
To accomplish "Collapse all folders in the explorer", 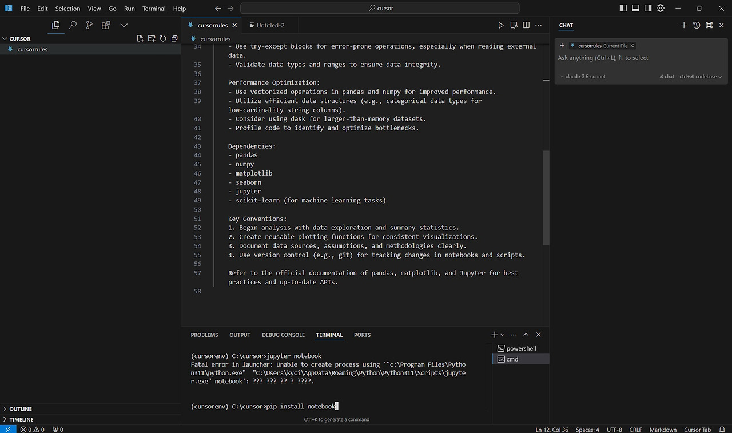I will [174, 39].
